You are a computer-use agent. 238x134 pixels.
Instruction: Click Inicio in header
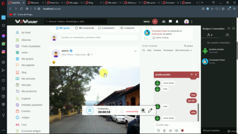point(147,22)
